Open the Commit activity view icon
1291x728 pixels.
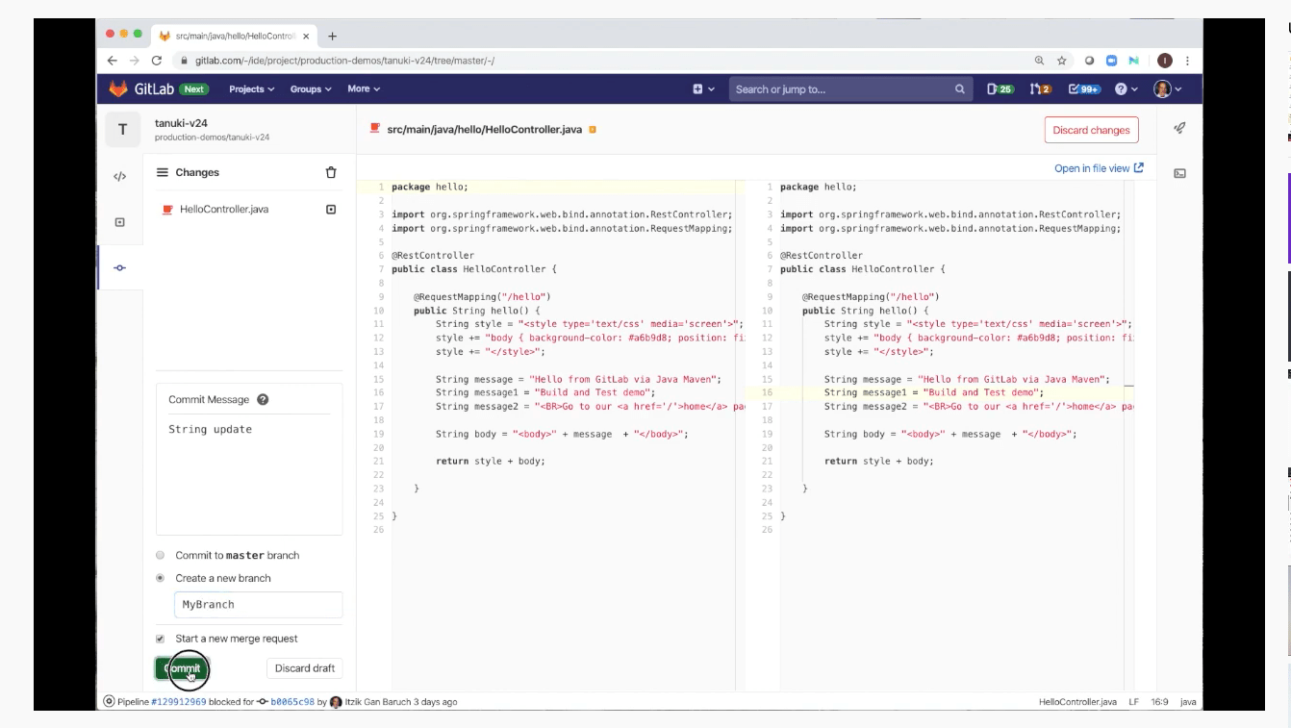tap(120, 268)
